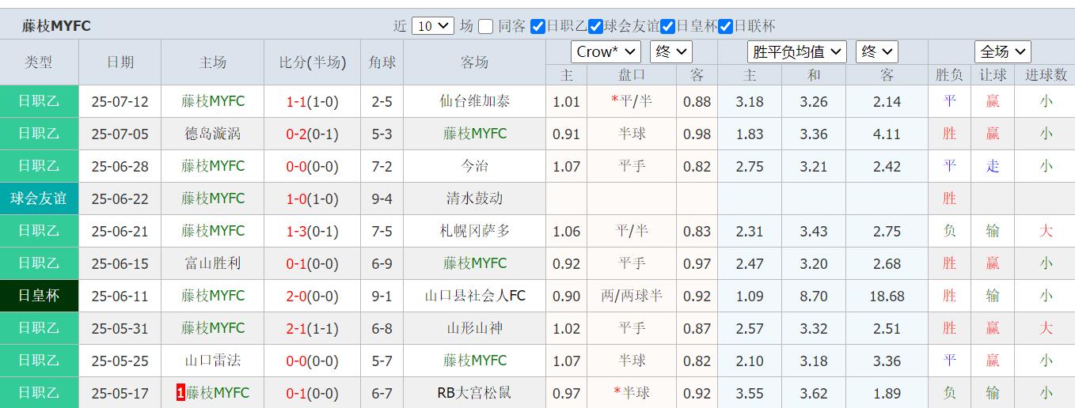This screenshot has height=408, width=1075.
Task: Expand the Crow* bookmaker dropdown
Action: click(606, 52)
